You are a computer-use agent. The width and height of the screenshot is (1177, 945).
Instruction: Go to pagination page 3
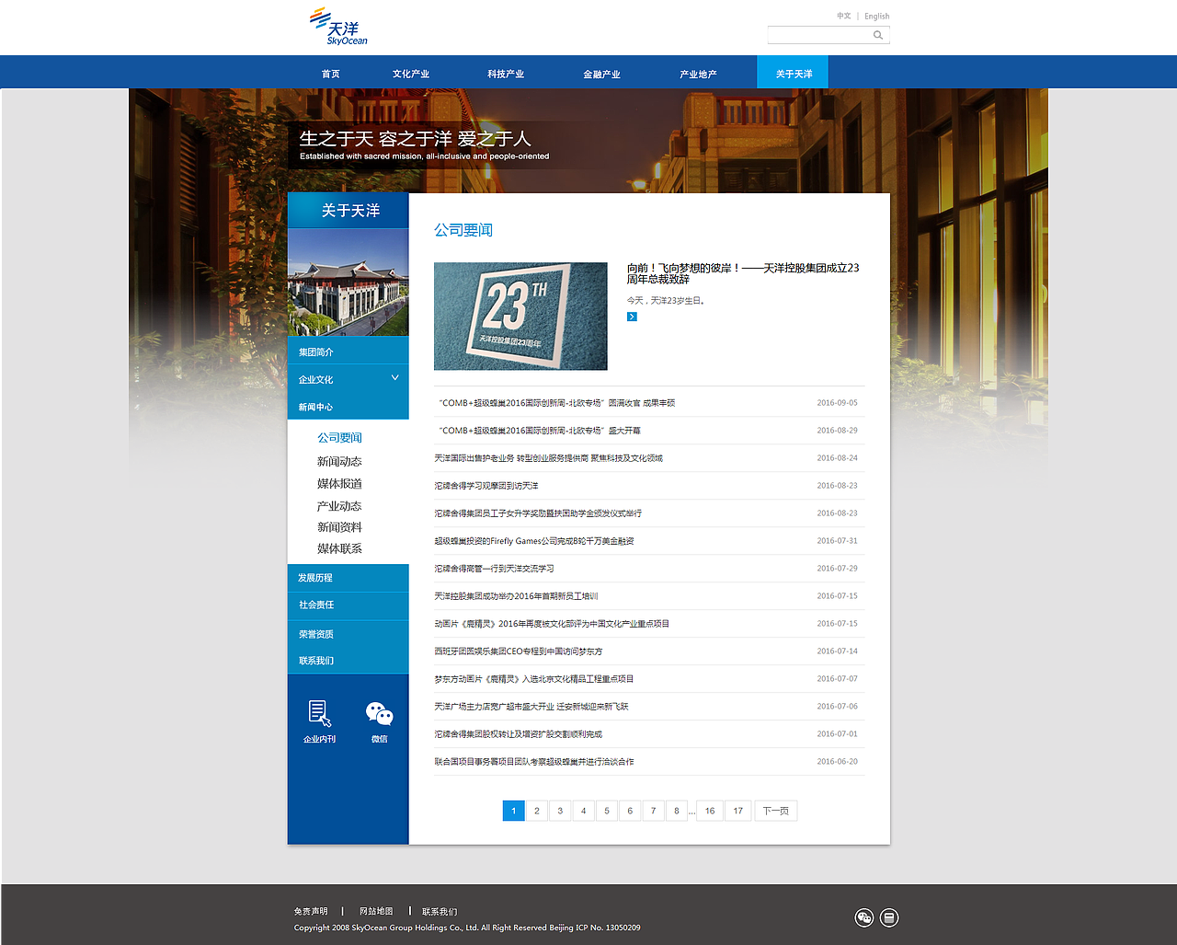[560, 811]
